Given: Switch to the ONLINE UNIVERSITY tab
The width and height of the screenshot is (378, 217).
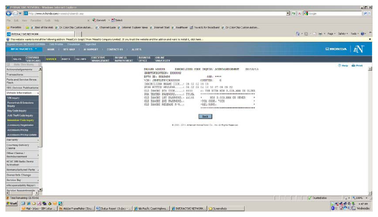Looking at the screenshot, I should (163, 59).
